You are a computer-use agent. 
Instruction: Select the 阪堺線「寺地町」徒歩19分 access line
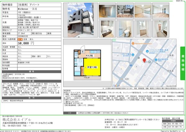[29, 25]
